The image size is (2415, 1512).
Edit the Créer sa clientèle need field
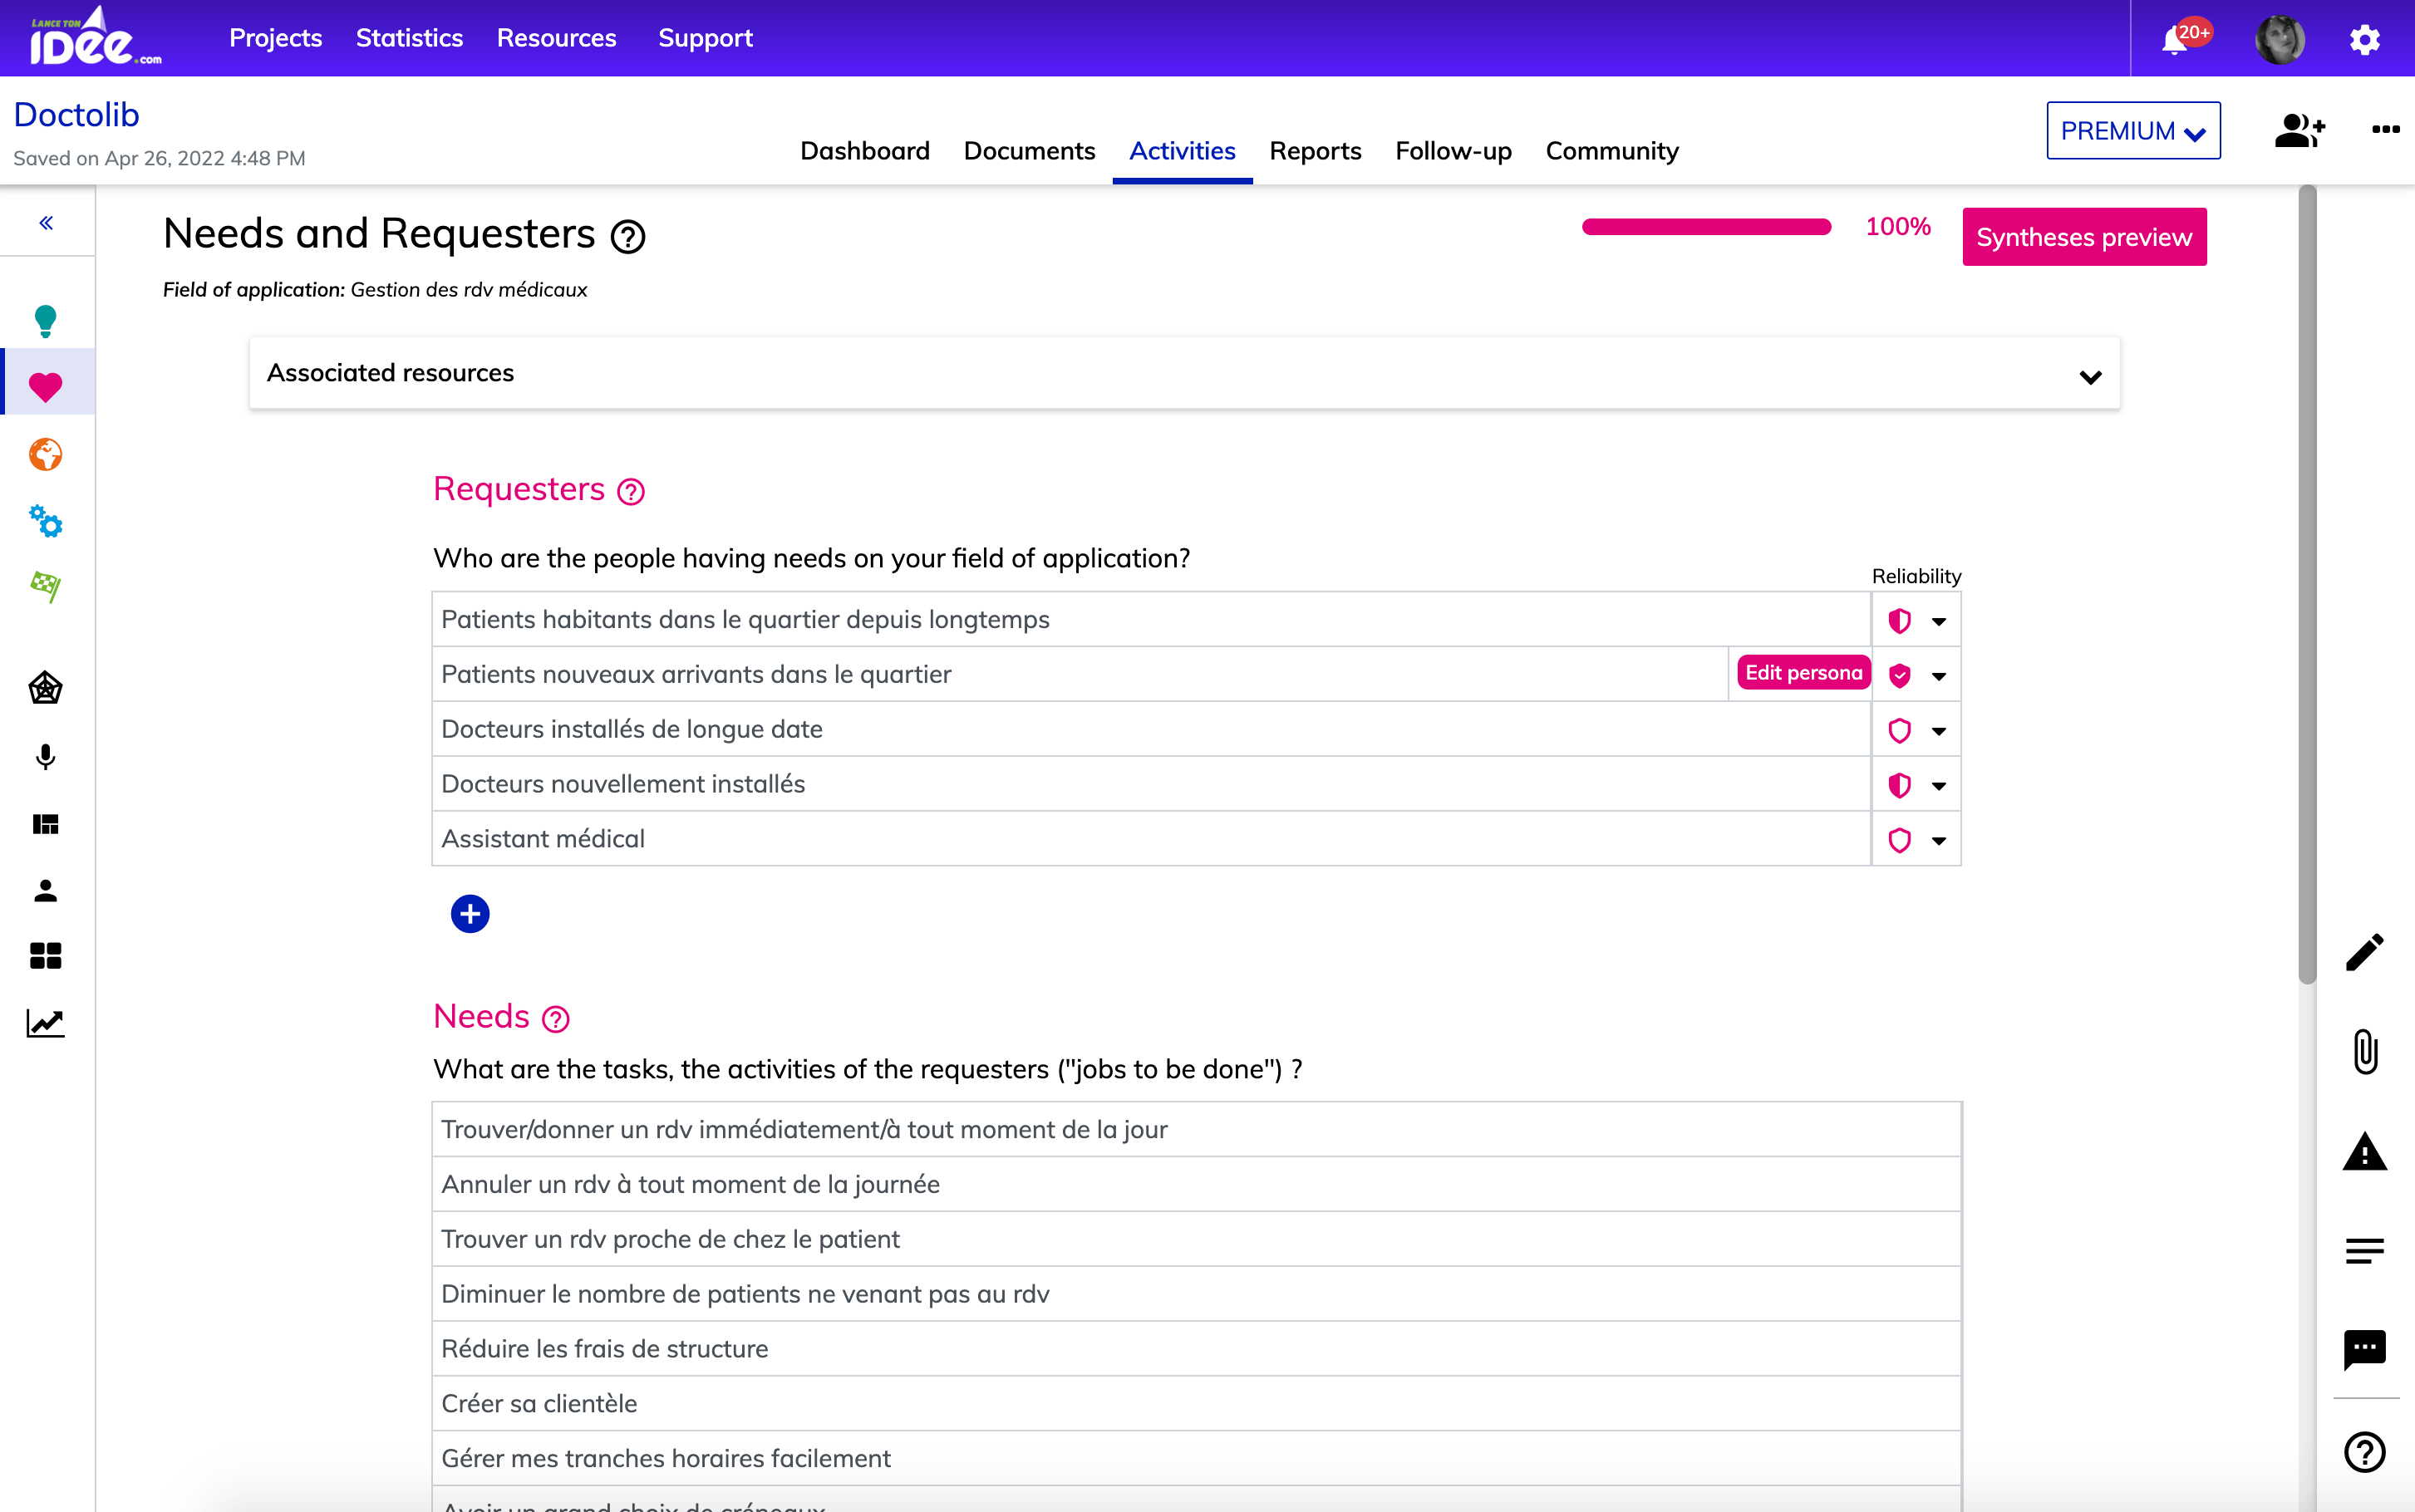point(1196,1404)
